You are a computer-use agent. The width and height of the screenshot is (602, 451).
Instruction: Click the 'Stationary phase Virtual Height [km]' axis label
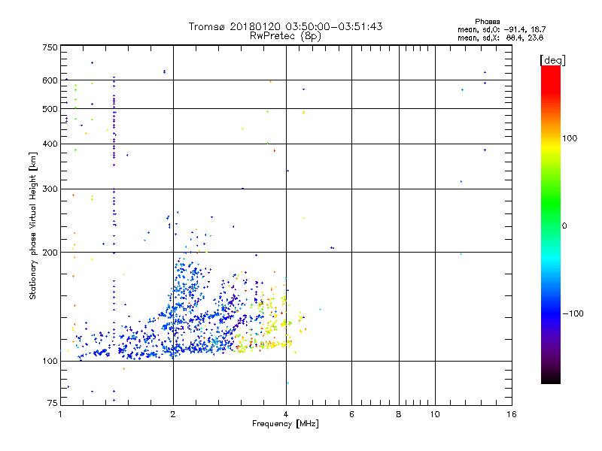[x=33, y=226]
